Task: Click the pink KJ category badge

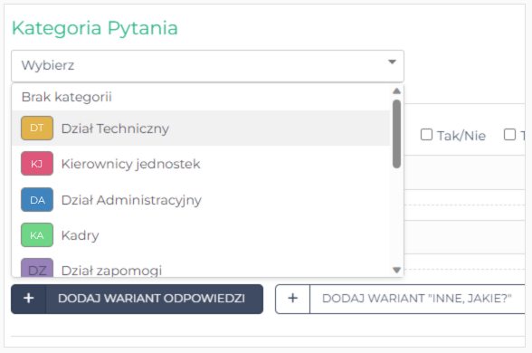Action: tap(37, 164)
